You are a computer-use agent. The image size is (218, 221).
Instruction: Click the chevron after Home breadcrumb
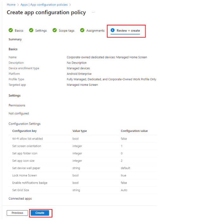pos(18,5)
